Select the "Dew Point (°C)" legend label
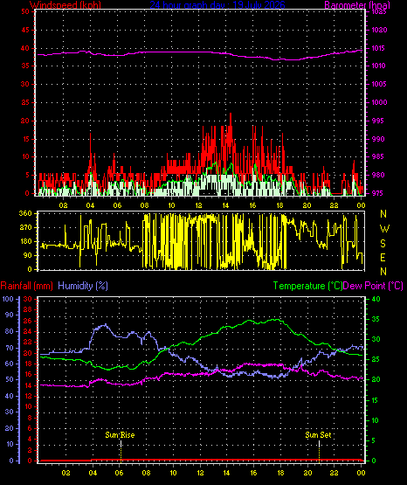The image size is (407, 485). (x=373, y=286)
